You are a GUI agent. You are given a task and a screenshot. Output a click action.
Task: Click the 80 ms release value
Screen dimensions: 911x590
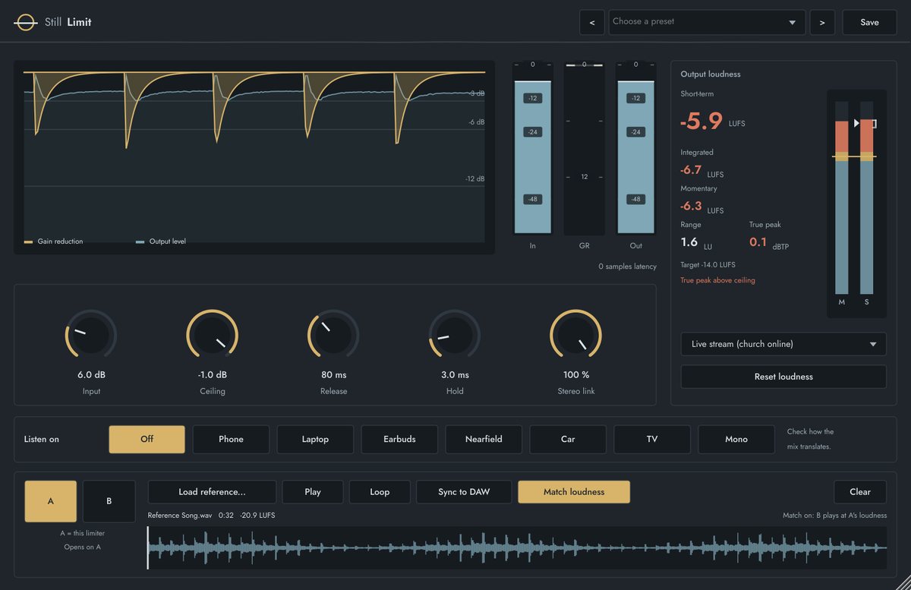point(333,374)
